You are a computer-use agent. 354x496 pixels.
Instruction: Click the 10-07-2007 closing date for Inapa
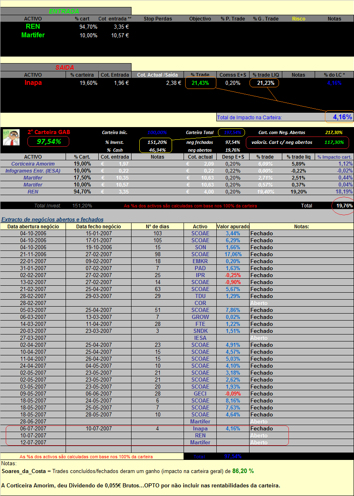point(98,429)
